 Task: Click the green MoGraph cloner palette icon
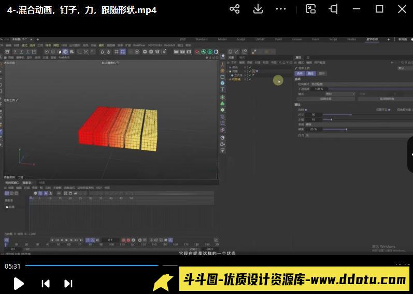223,104
